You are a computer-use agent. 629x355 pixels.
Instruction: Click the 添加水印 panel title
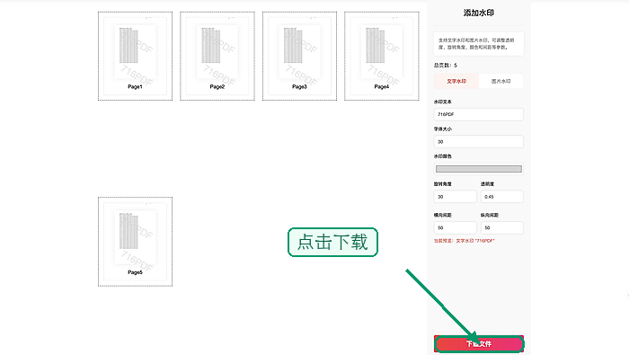(479, 13)
